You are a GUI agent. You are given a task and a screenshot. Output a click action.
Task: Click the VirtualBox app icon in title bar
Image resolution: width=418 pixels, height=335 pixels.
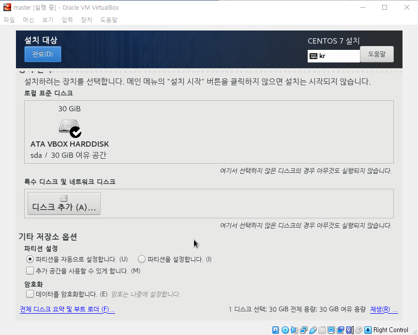tap(7, 7)
